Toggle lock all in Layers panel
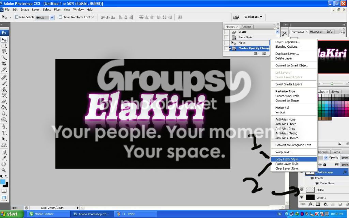The width and height of the screenshot is (349, 218). 325,165
